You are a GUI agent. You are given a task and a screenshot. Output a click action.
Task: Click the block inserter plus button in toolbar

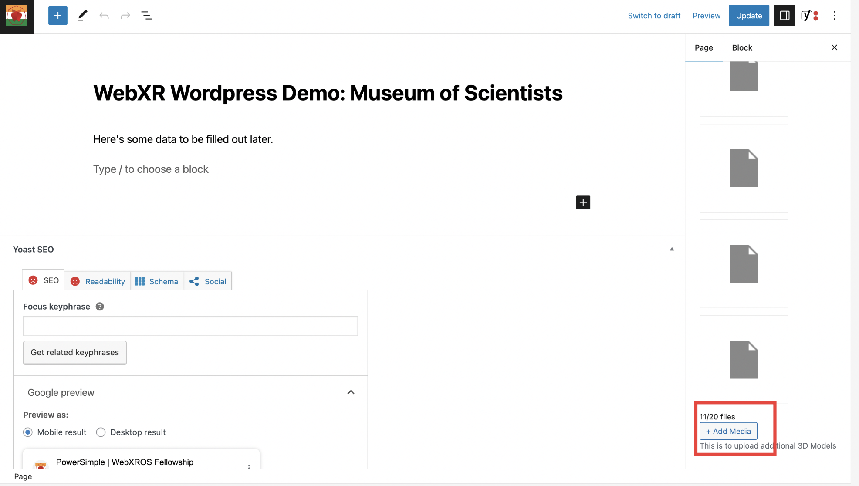click(57, 16)
